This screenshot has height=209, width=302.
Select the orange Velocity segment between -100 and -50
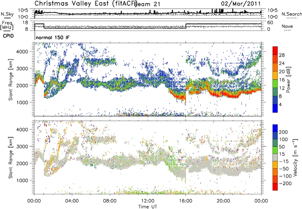pos(275,172)
